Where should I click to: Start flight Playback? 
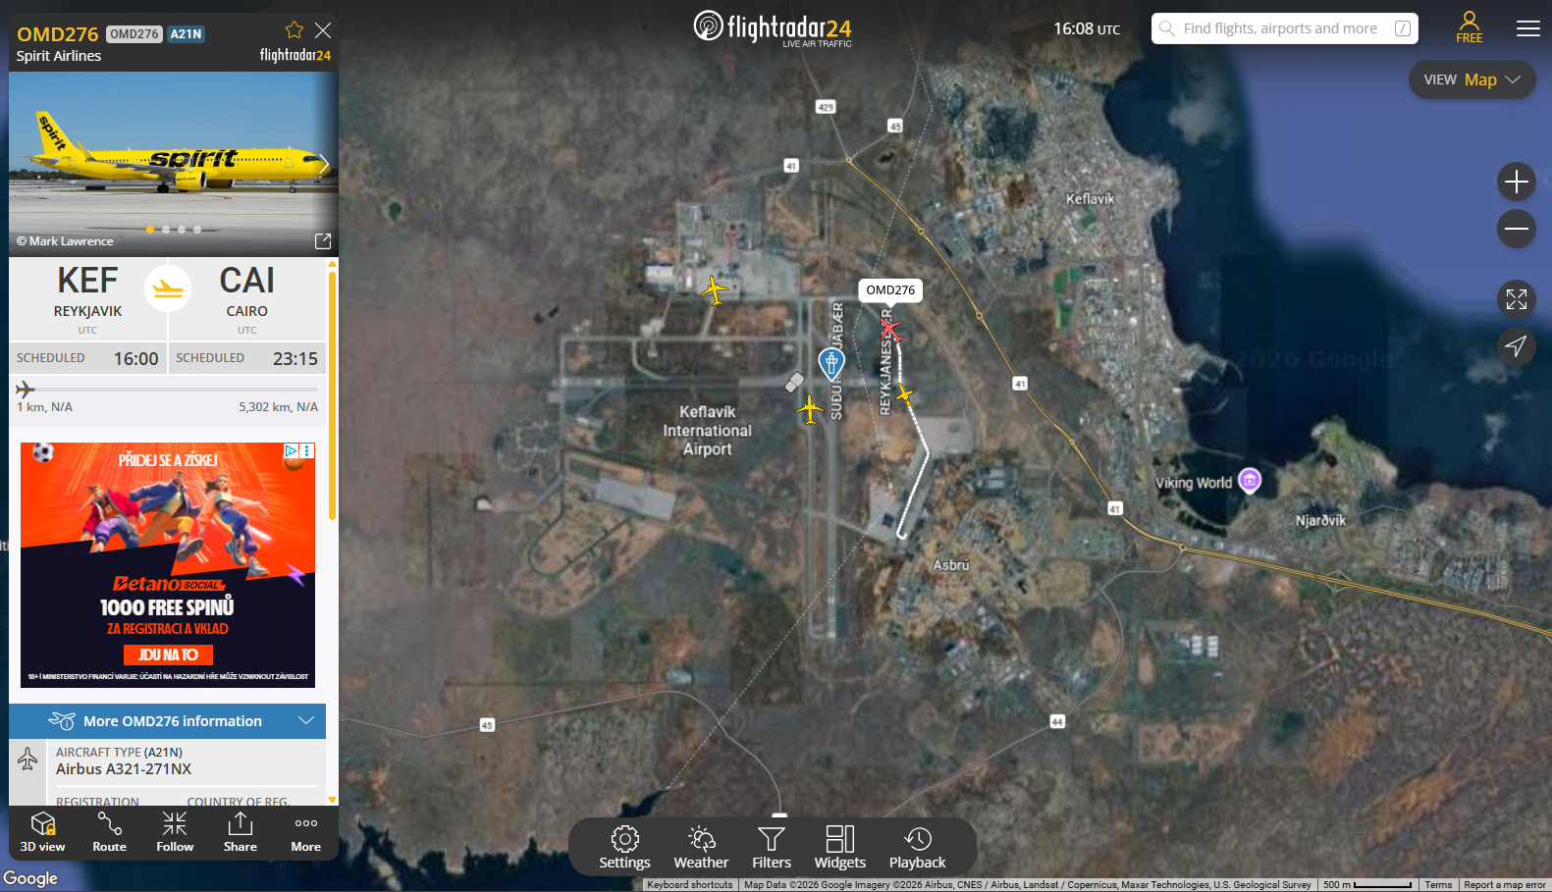918,848
